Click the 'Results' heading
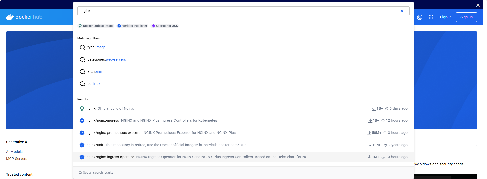 83,99
